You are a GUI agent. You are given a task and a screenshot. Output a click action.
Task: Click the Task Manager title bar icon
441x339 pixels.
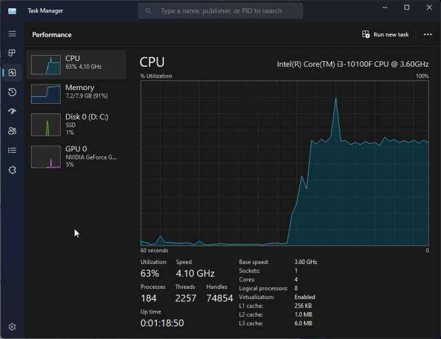tap(12, 11)
